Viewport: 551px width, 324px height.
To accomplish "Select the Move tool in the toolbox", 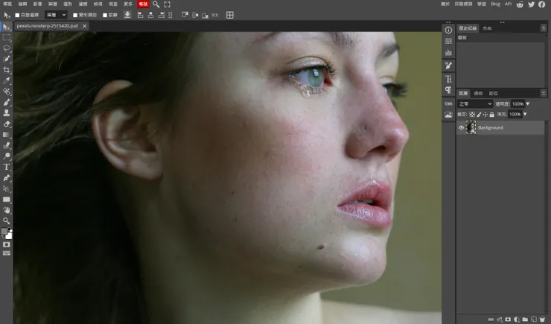I will tap(7, 27).
